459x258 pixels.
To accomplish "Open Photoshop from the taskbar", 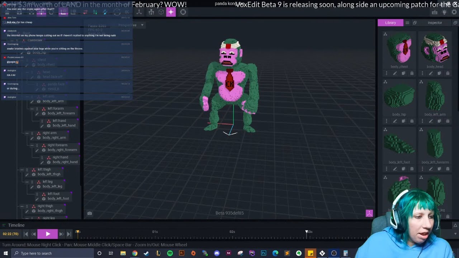I will coord(264,253).
